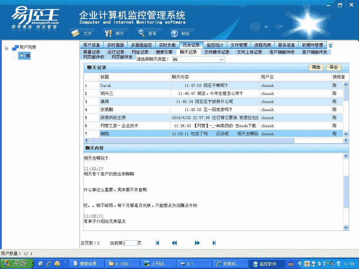359x269 pixels.
Task: Click the 筛选 filter button
Action: (316, 67)
